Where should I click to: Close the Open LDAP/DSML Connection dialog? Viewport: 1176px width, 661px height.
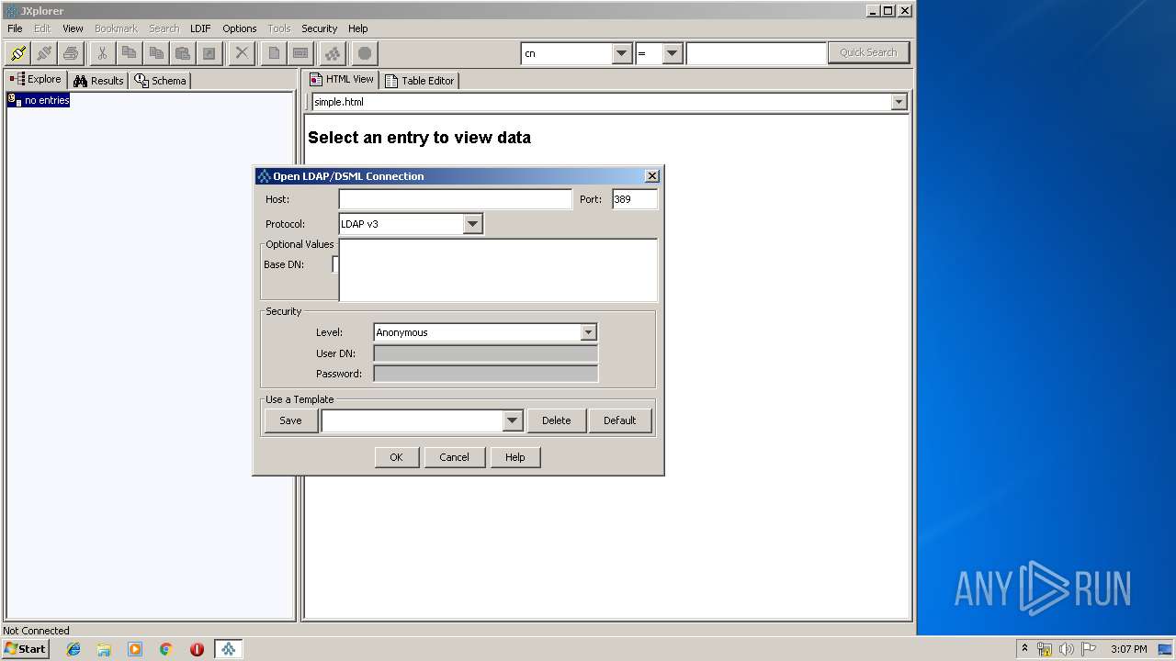point(652,176)
